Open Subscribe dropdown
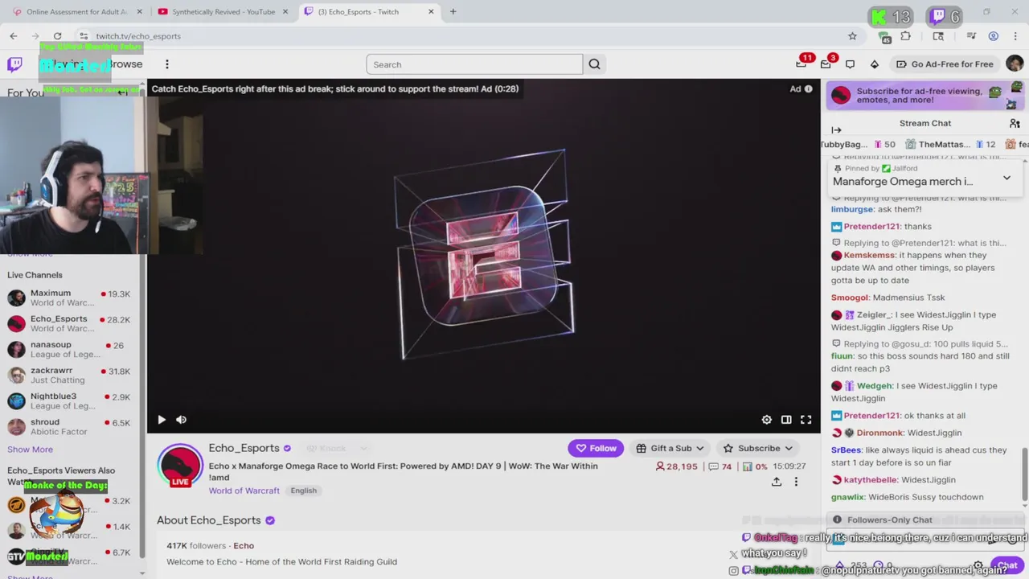Screen dimensions: 1029x579 click(x=758, y=448)
